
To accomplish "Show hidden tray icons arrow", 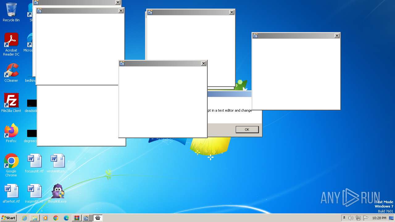I will pos(344,218).
